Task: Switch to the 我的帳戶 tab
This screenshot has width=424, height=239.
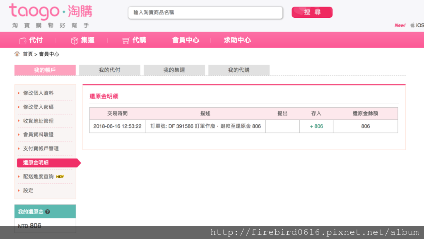Action: [45, 70]
